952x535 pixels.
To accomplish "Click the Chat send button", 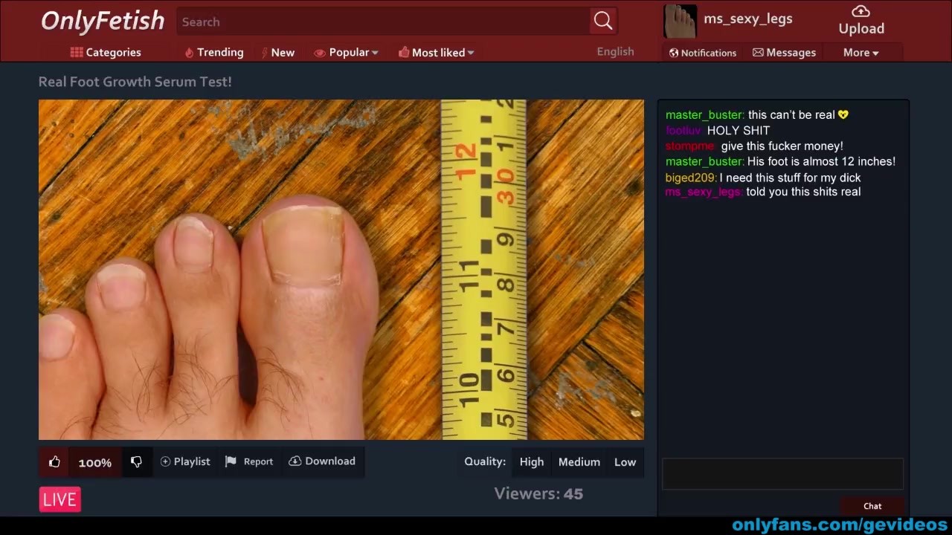I will pyautogui.click(x=872, y=506).
